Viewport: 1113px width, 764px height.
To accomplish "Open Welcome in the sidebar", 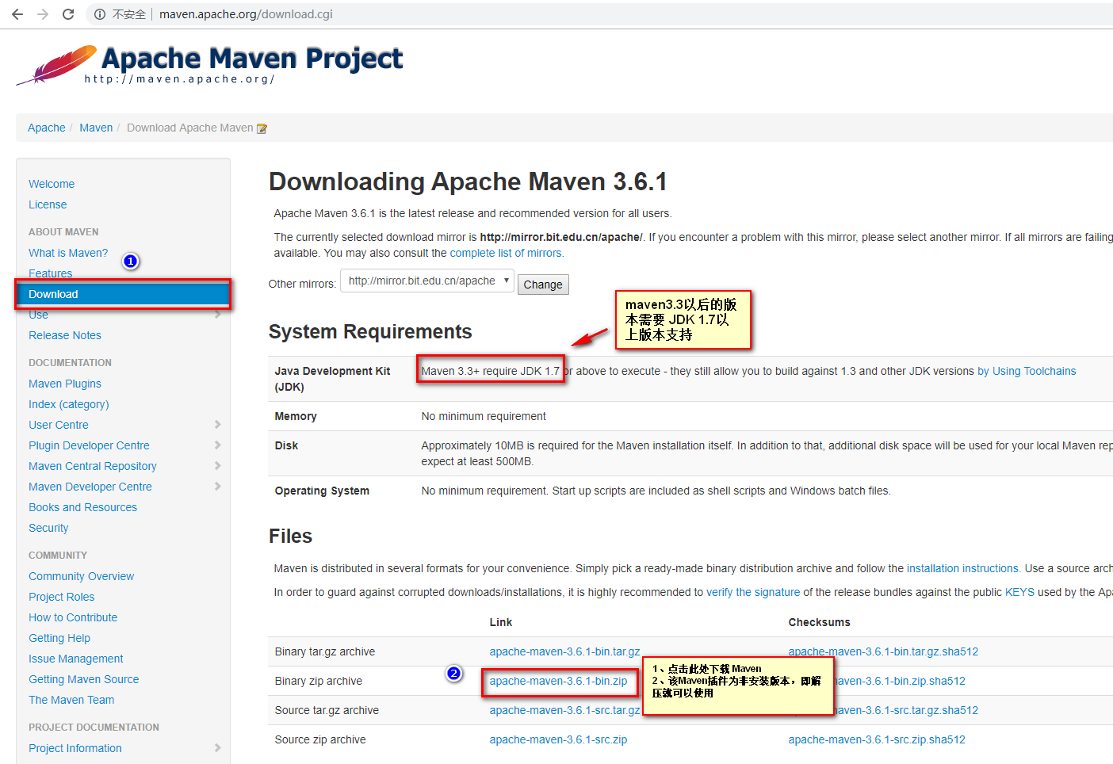I will coord(52,184).
